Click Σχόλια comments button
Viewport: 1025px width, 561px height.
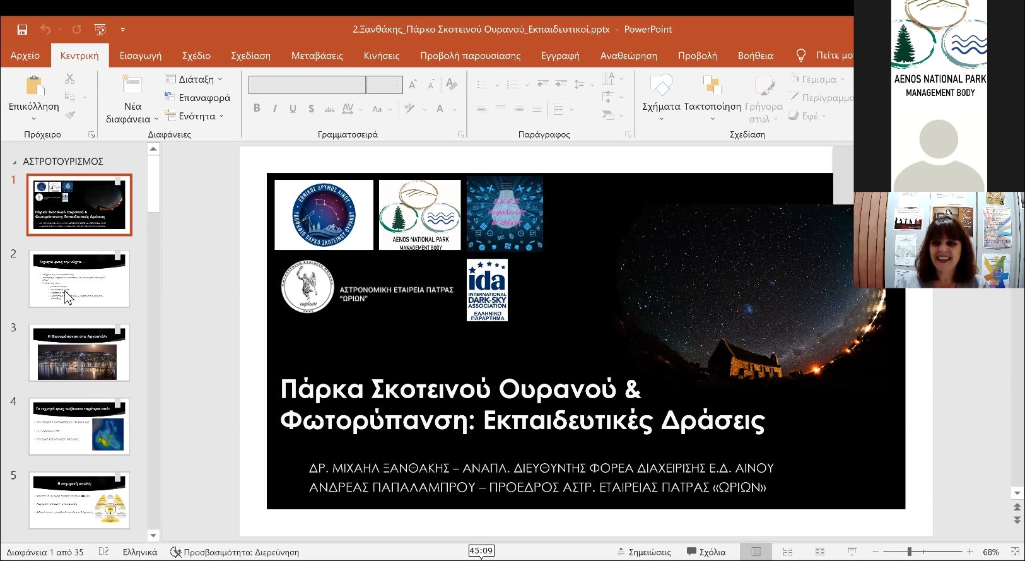(x=706, y=552)
